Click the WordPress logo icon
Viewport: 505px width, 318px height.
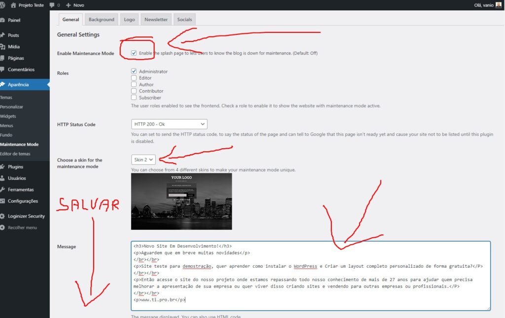click(x=2, y=5)
